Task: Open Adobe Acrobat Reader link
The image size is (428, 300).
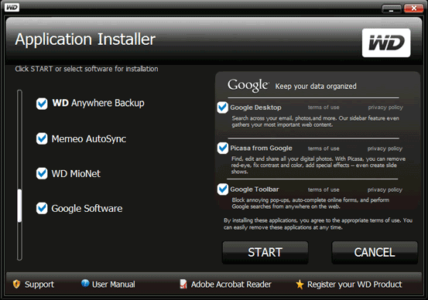Action: (231, 285)
